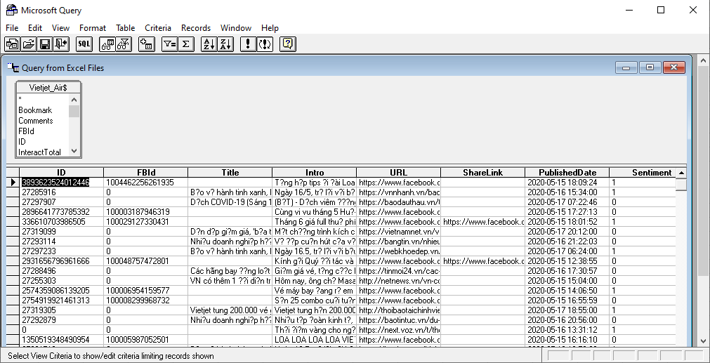Screen dimensions: 710x363
Task: Click the URL cell https://next.voz.vn
Action: [398, 329]
